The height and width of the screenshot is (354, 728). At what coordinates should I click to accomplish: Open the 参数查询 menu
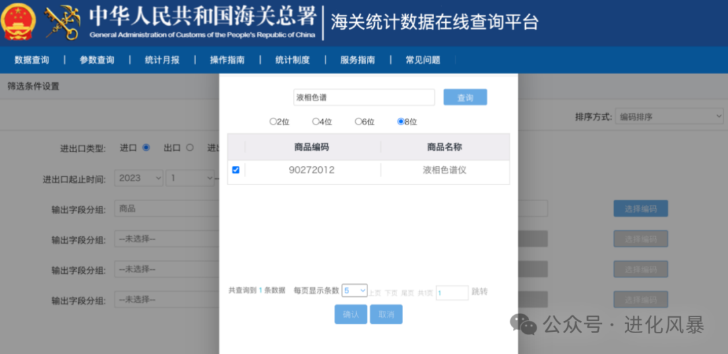[96, 60]
